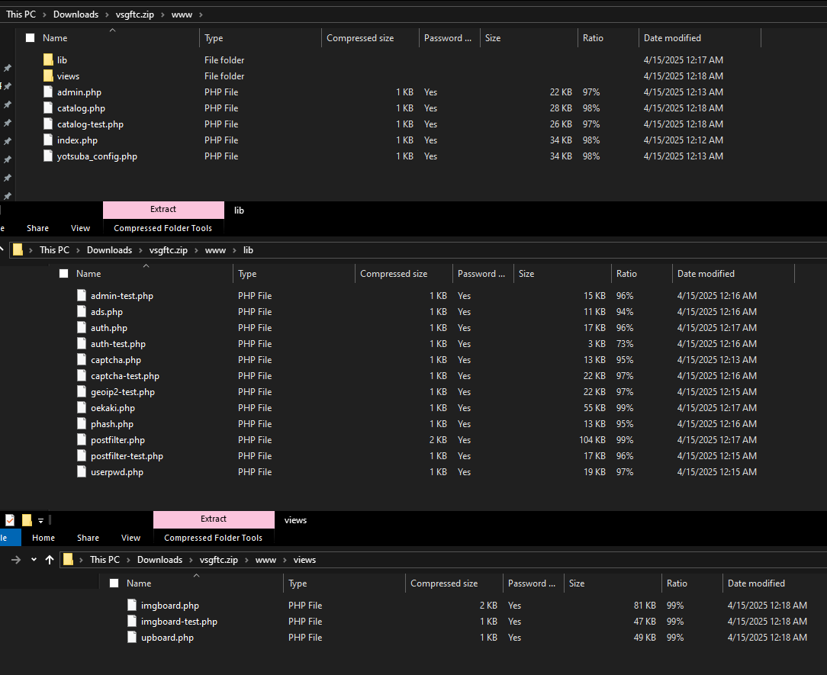Image resolution: width=827 pixels, height=675 pixels.
Task: Click the file icon beside ads.php
Action: [x=81, y=312]
